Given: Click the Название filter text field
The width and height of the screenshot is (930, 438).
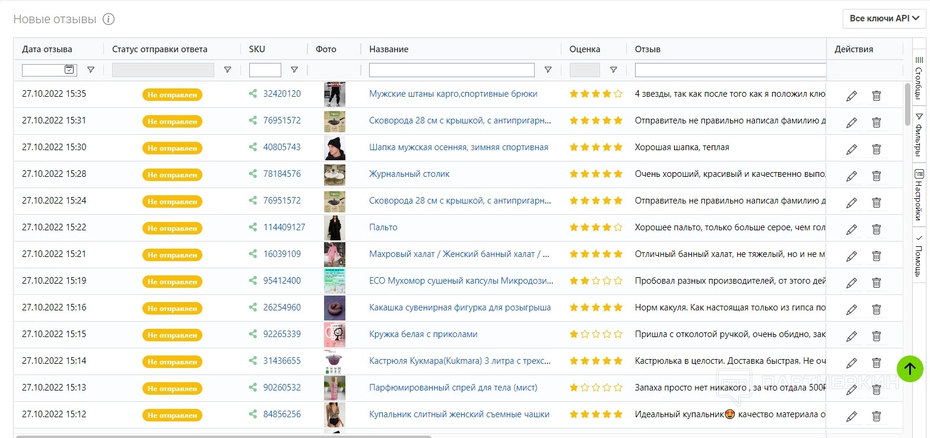Looking at the screenshot, I should coord(452,70).
